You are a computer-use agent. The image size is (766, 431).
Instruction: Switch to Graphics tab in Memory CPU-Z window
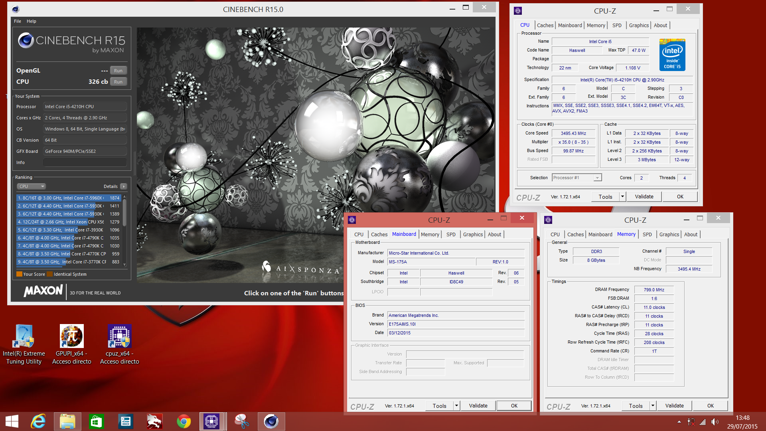(669, 234)
